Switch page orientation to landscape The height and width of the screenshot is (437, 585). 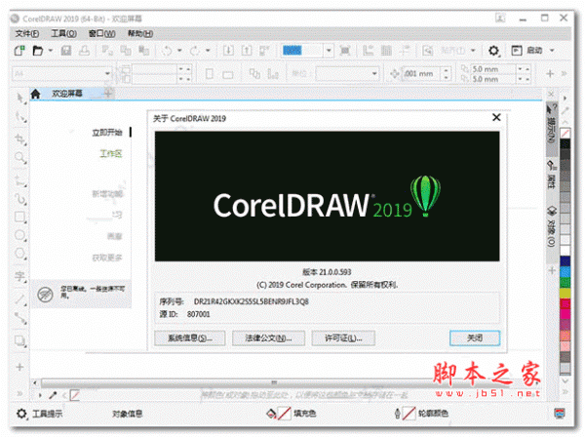tap(227, 75)
